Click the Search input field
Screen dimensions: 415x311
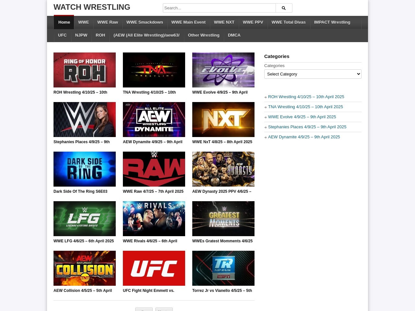pyautogui.click(x=219, y=8)
